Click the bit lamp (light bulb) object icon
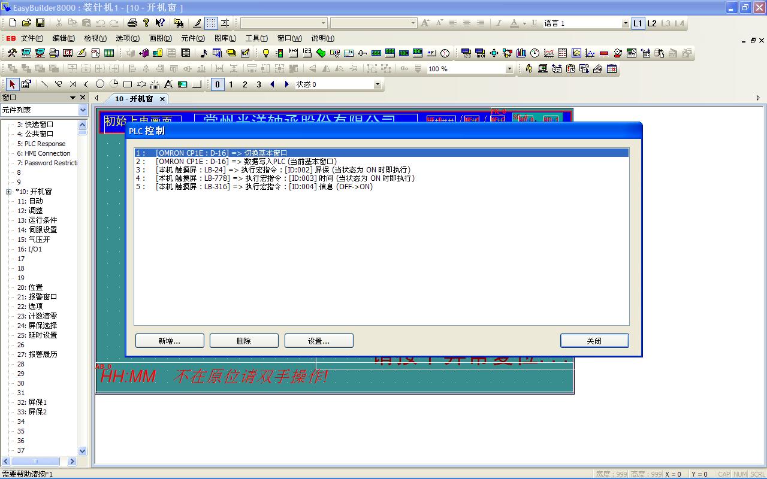Viewport: 767px width, 479px height. point(266,53)
